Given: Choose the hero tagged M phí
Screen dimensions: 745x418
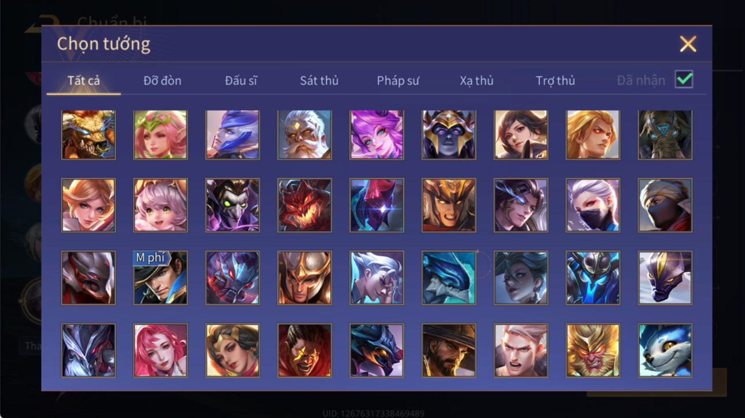Looking at the screenshot, I should click(161, 277).
